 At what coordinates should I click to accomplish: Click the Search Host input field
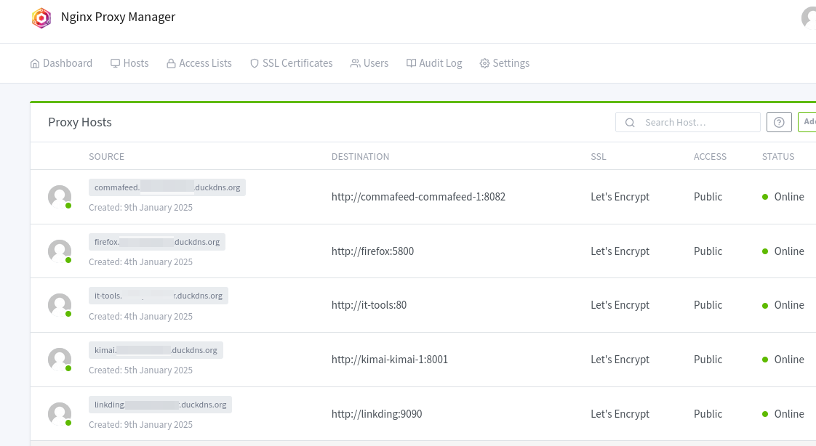(x=687, y=122)
